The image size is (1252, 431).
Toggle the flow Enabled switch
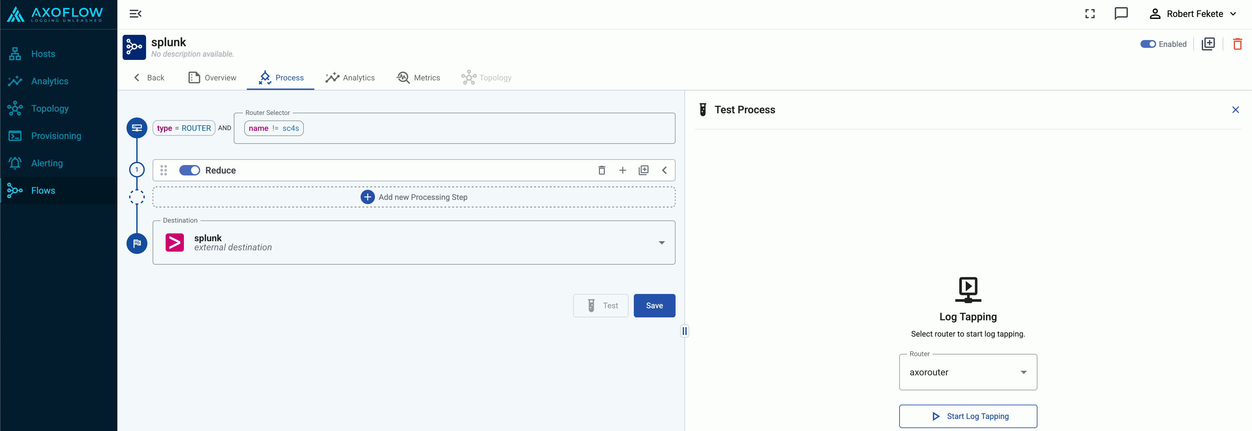click(x=1148, y=44)
